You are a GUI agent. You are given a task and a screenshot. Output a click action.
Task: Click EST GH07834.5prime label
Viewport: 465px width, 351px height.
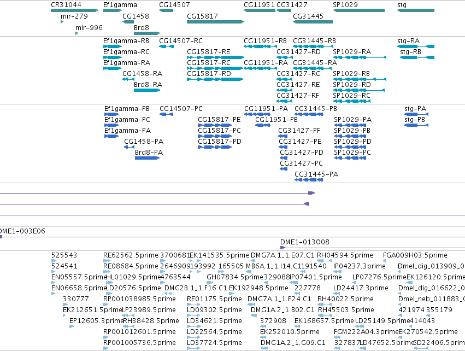tap(235, 277)
